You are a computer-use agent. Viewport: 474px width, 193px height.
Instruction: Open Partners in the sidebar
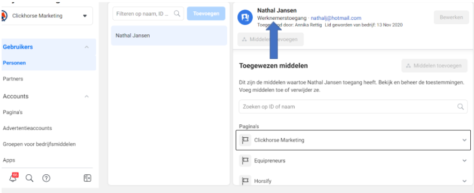13,78
